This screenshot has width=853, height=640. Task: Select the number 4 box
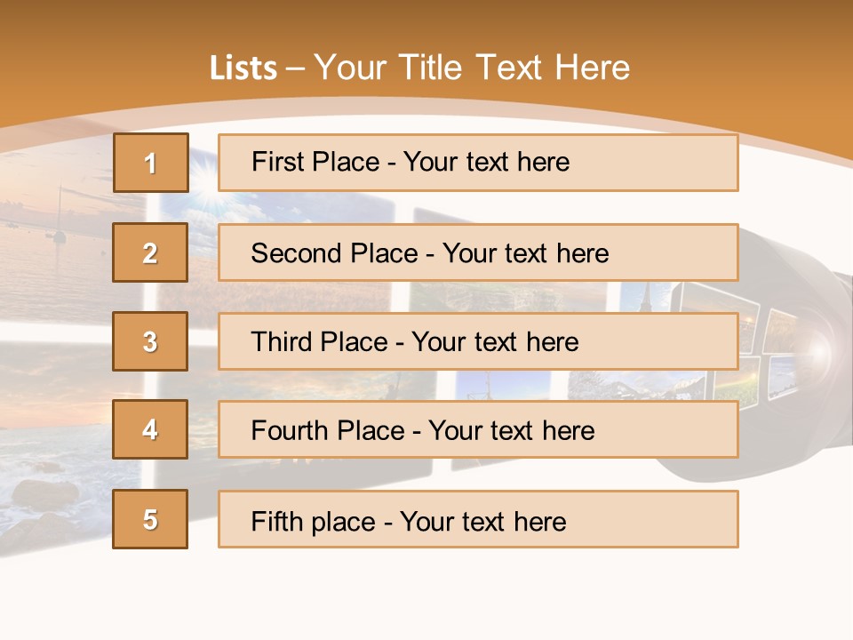(x=150, y=429)
